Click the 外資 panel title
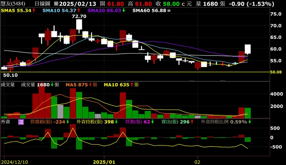 (x=5, y=122)
